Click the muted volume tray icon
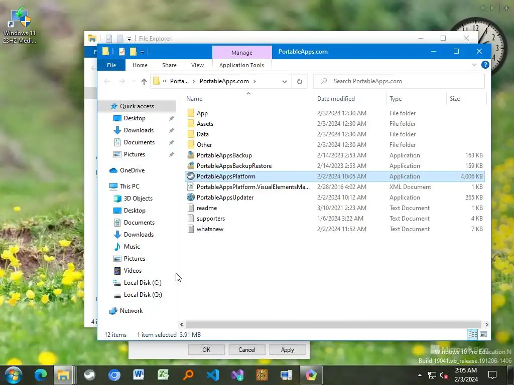This screenshot has width=514, height=385. click(x=444, y=375)
